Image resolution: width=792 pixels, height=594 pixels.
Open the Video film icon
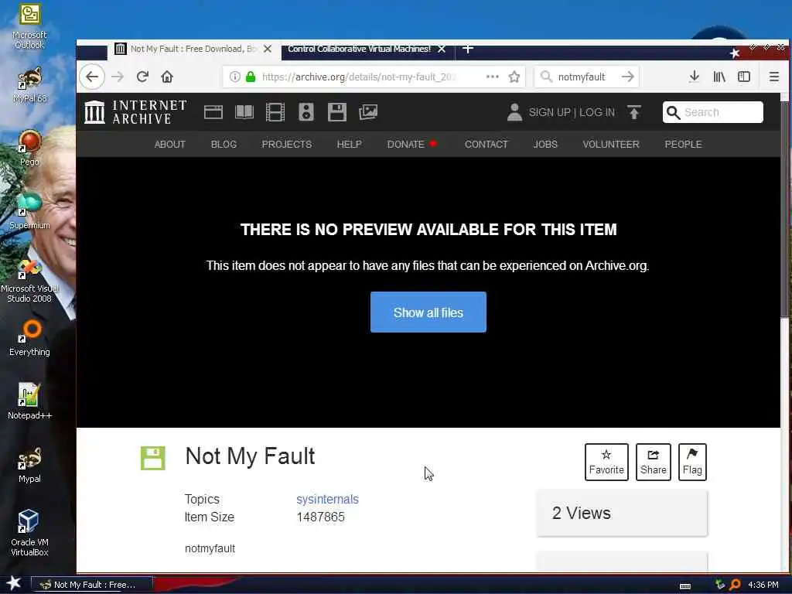pos(275,111)
